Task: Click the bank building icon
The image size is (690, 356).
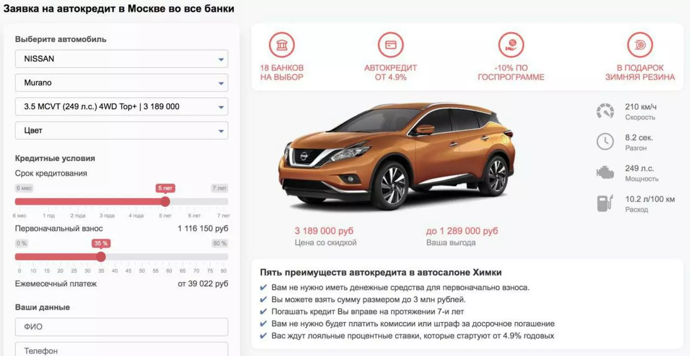Action: tap(282, 45)
